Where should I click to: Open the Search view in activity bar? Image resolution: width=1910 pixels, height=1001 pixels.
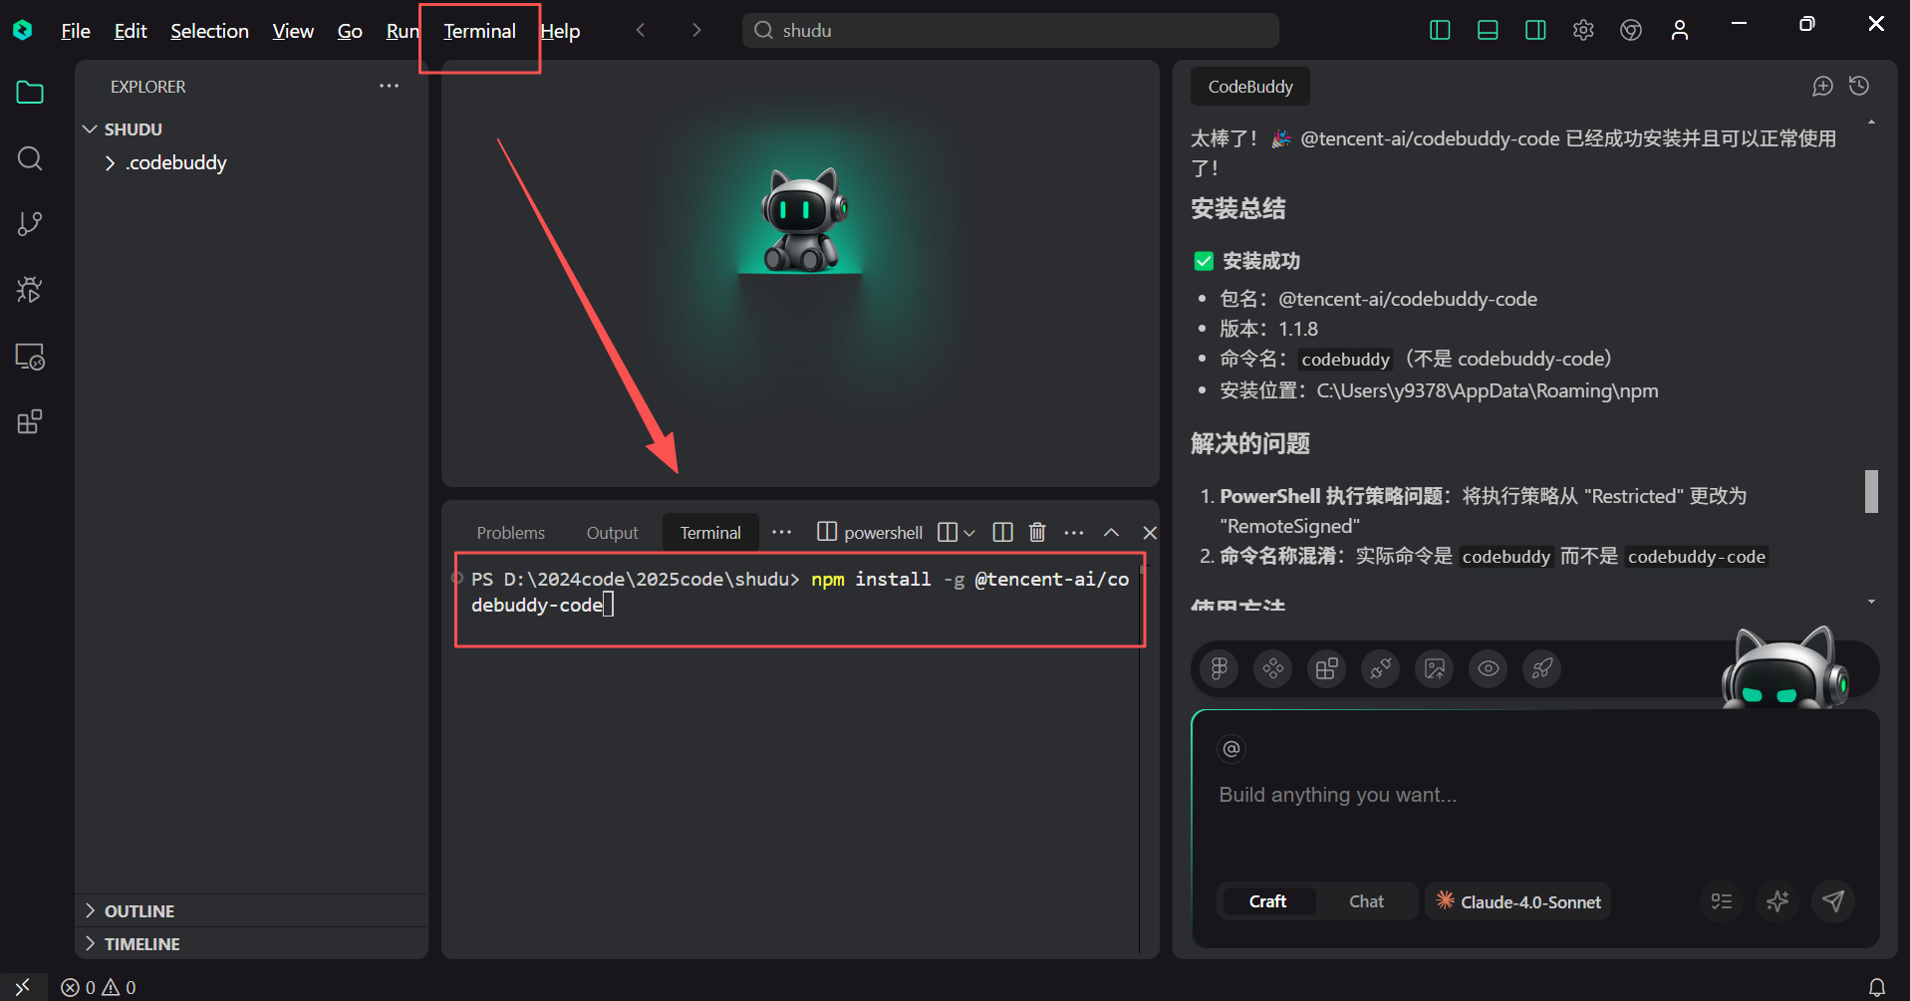(30, 158)
